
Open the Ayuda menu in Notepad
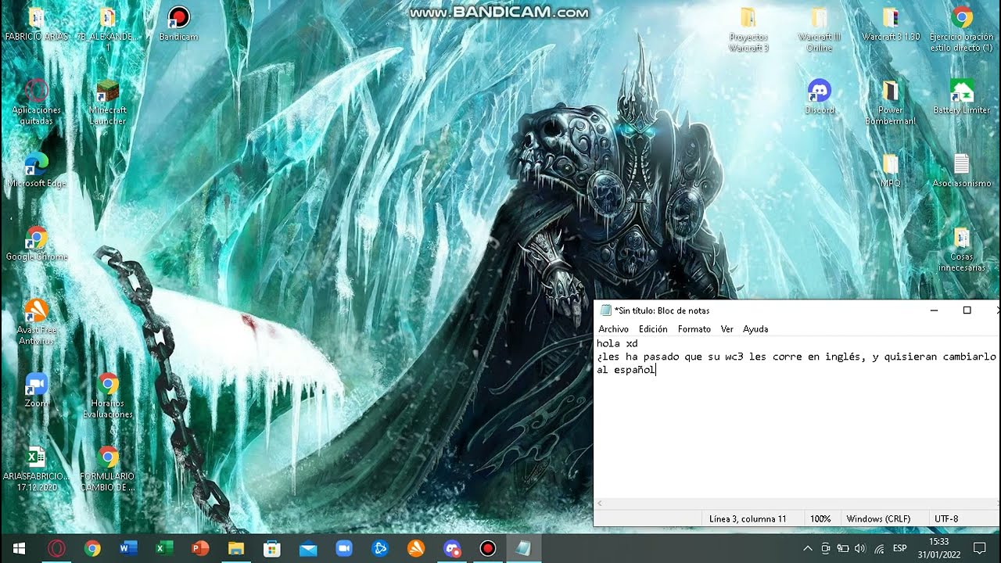(x=755, y=329)
